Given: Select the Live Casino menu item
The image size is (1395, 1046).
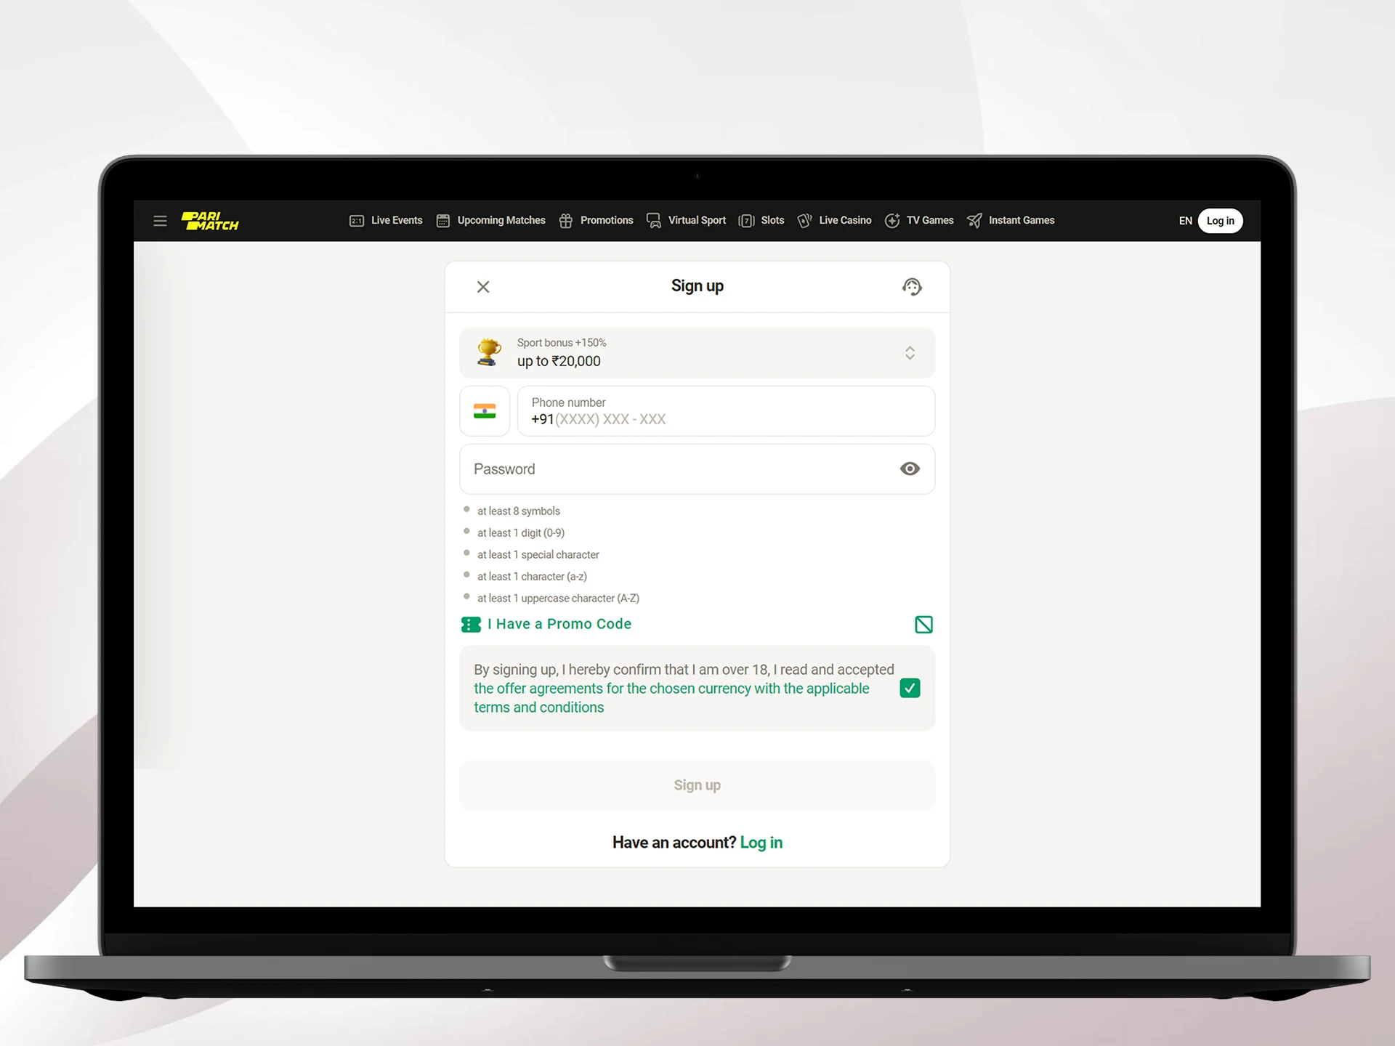Looking at the screenshot, I should point(844,220).
